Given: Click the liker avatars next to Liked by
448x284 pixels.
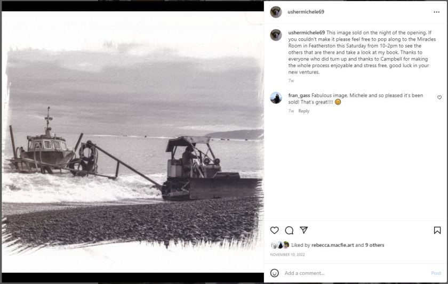Looking at the screenshot, I should [280, 245].
